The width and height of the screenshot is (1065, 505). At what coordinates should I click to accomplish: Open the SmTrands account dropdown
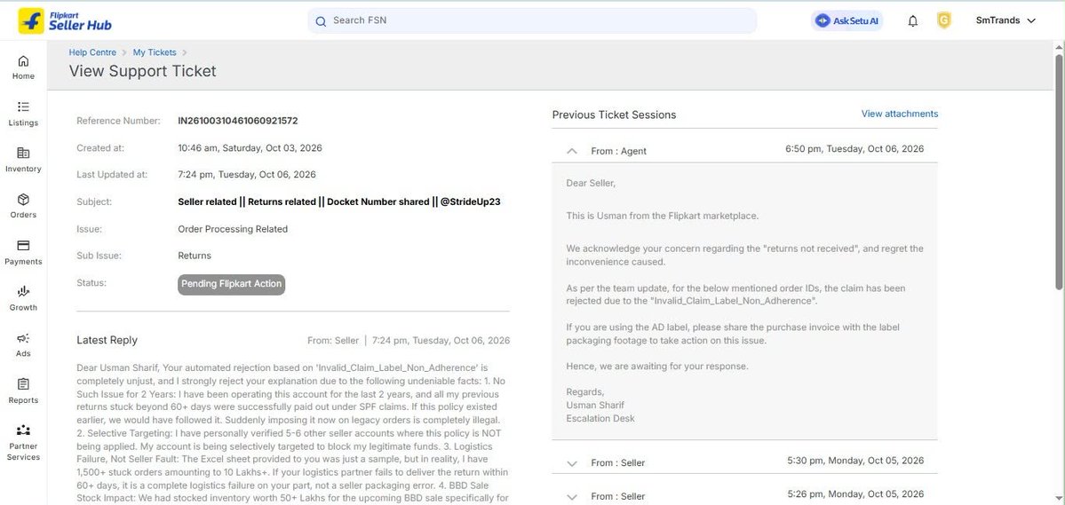tap(1005, 20)
